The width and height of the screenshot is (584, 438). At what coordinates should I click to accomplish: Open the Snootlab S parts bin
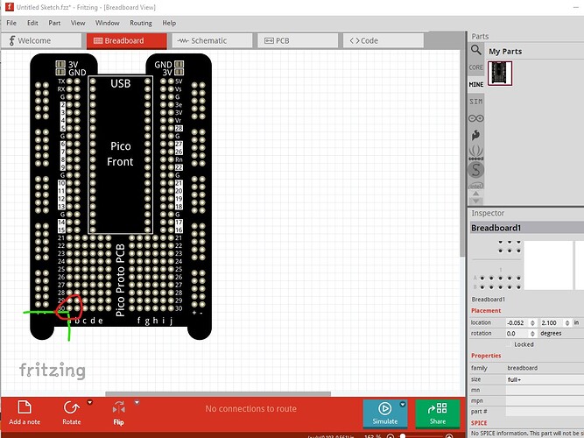[475, 170]
